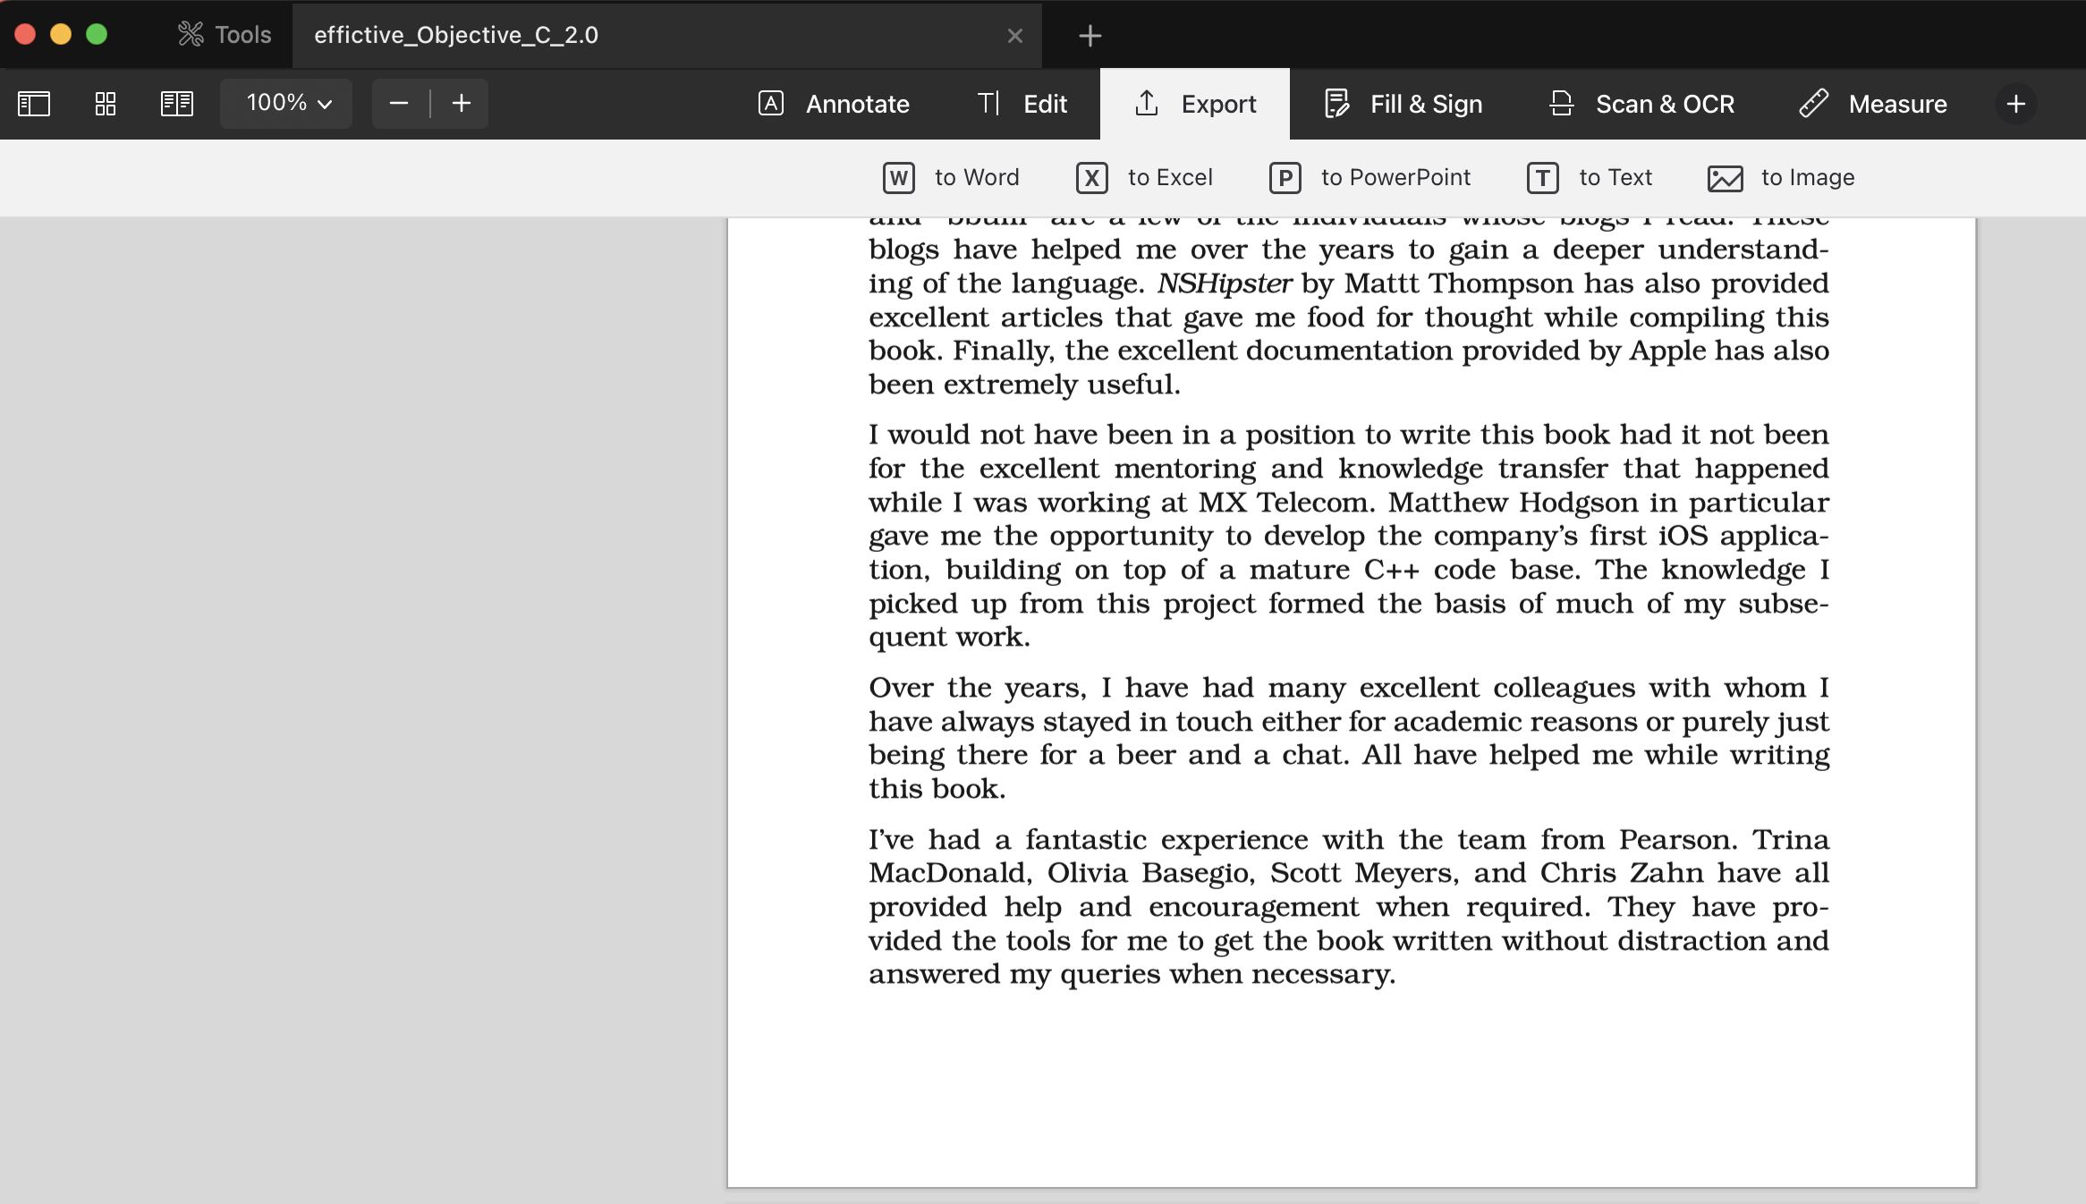Screen dimensions: 2086x1204
Task: Open the Scan & OCR tab
Action: pyautogui.click(x=1642, y=104)
